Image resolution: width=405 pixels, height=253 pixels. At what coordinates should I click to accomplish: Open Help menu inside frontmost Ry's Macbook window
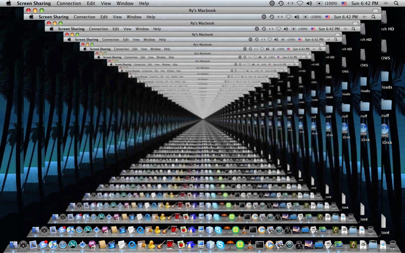151,17
